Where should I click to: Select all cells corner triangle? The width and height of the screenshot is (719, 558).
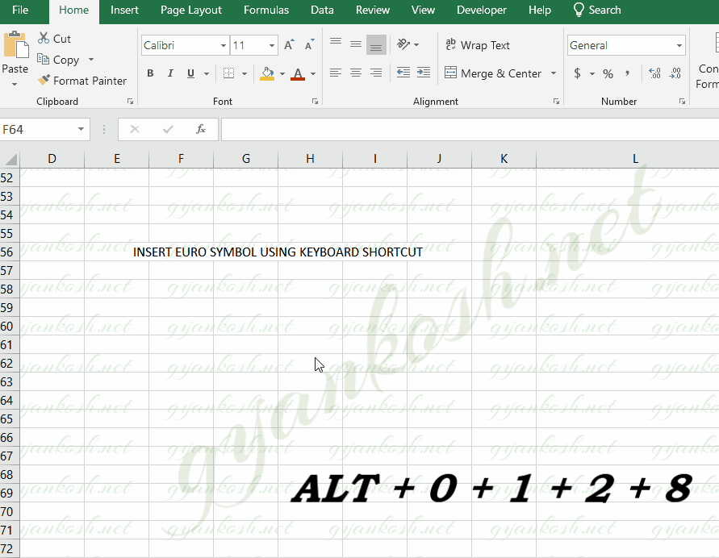coord(10,159)
